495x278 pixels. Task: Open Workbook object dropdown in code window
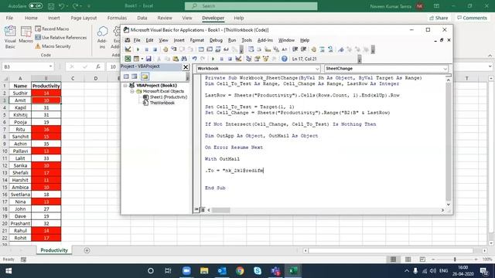pyautogui.click(x=317, y=69)
